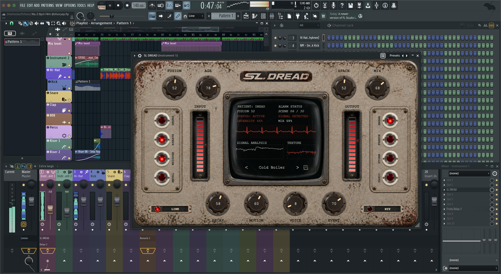Open the Pattern 1 selector

224,16
